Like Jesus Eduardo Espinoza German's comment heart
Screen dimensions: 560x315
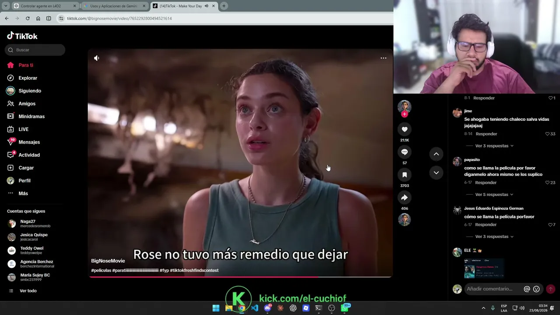click(x=550, y=225)
